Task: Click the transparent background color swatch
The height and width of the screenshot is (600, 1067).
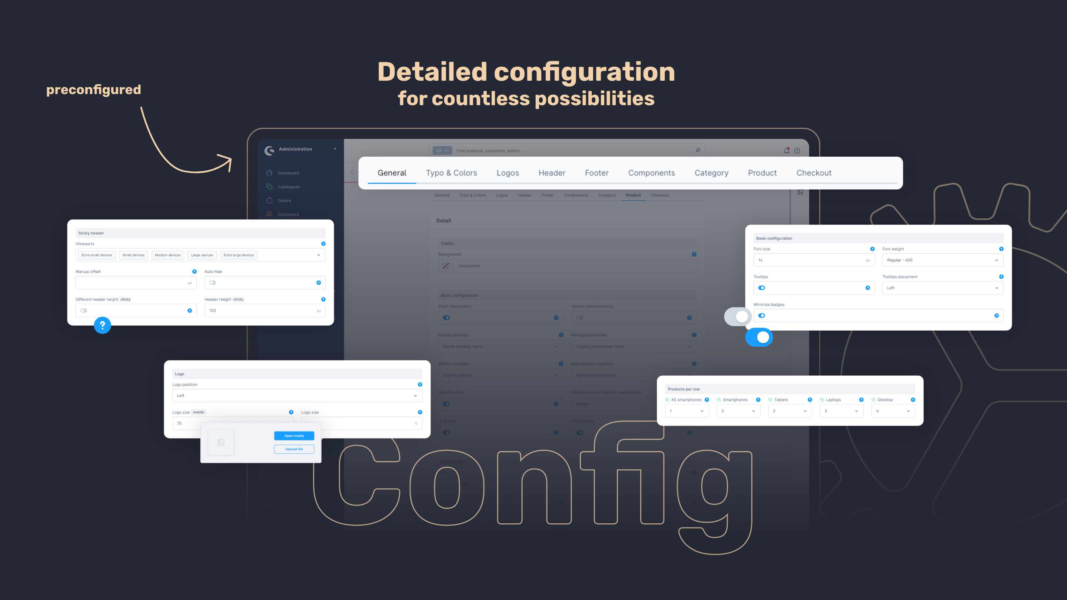Action: click(x=446, y=265)
